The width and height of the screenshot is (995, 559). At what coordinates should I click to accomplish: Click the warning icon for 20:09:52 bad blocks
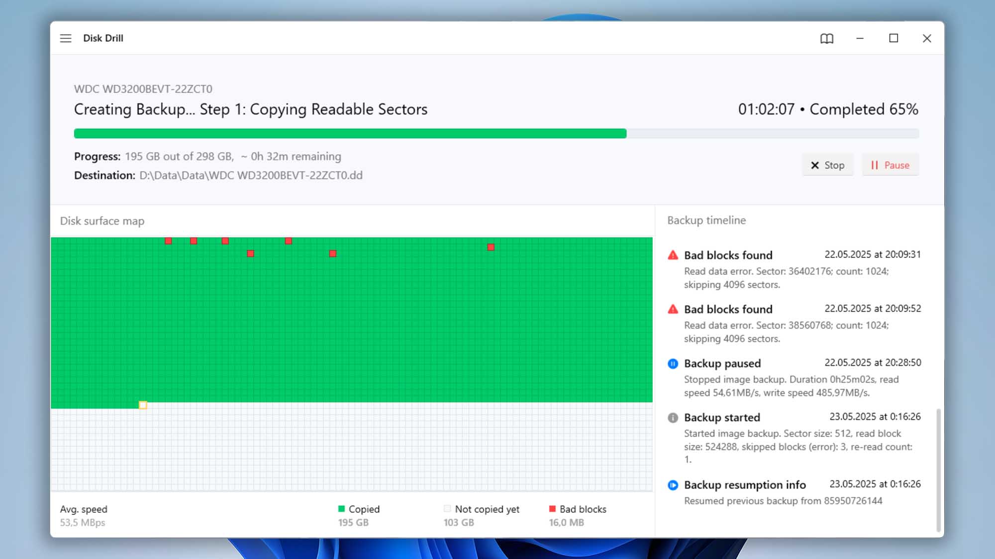tap(673, 310)
